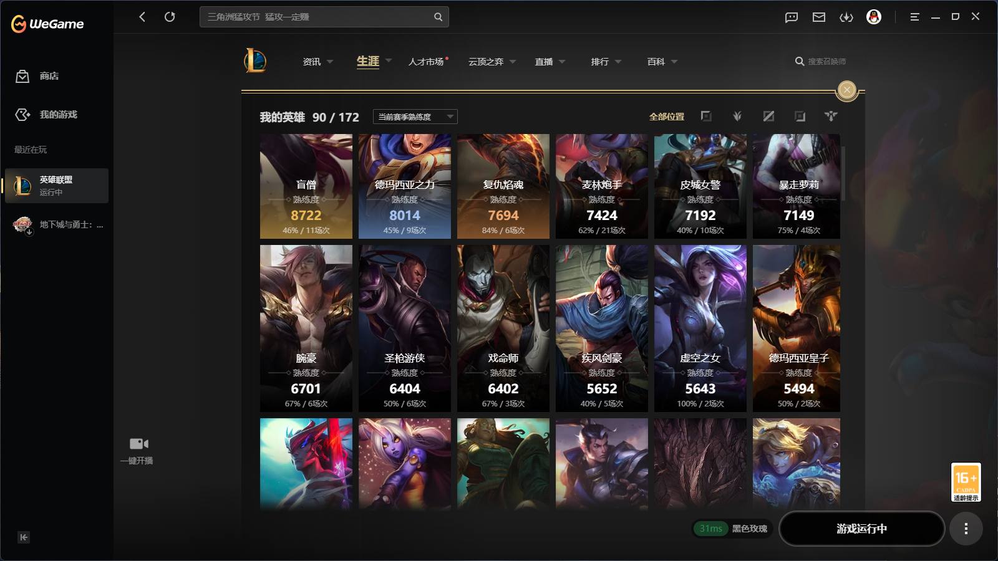The width and height of the screenshot is (998, 561).
Task: Expand the 直播 menu arrow
Action: pos(562,62)
